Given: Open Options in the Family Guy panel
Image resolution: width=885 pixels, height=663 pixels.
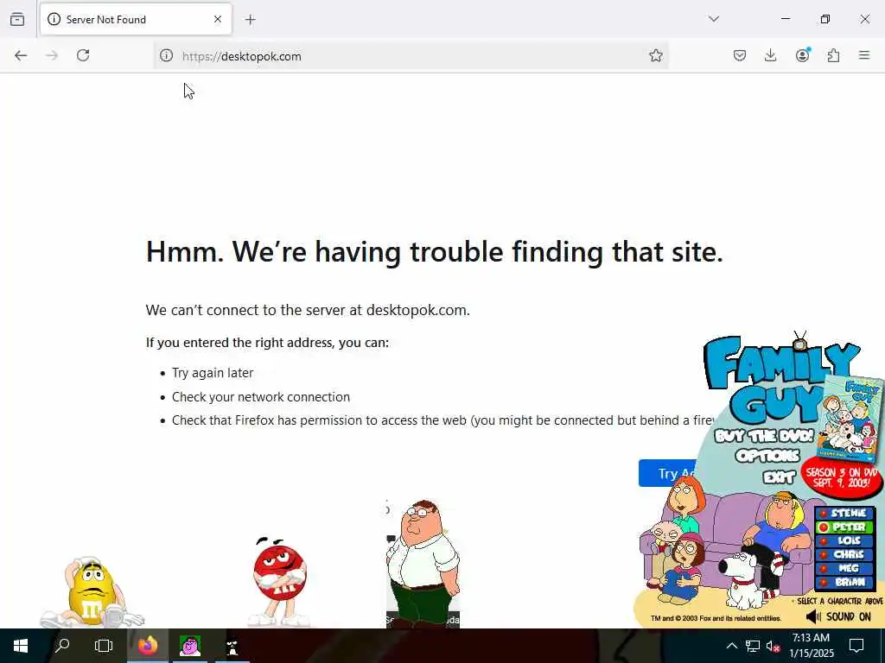Looking at the screenshot, I should pyautogui.click(x=767, y=456).
